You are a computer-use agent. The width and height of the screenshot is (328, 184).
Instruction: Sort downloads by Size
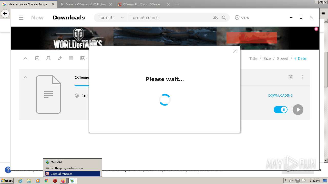(267, 59)
